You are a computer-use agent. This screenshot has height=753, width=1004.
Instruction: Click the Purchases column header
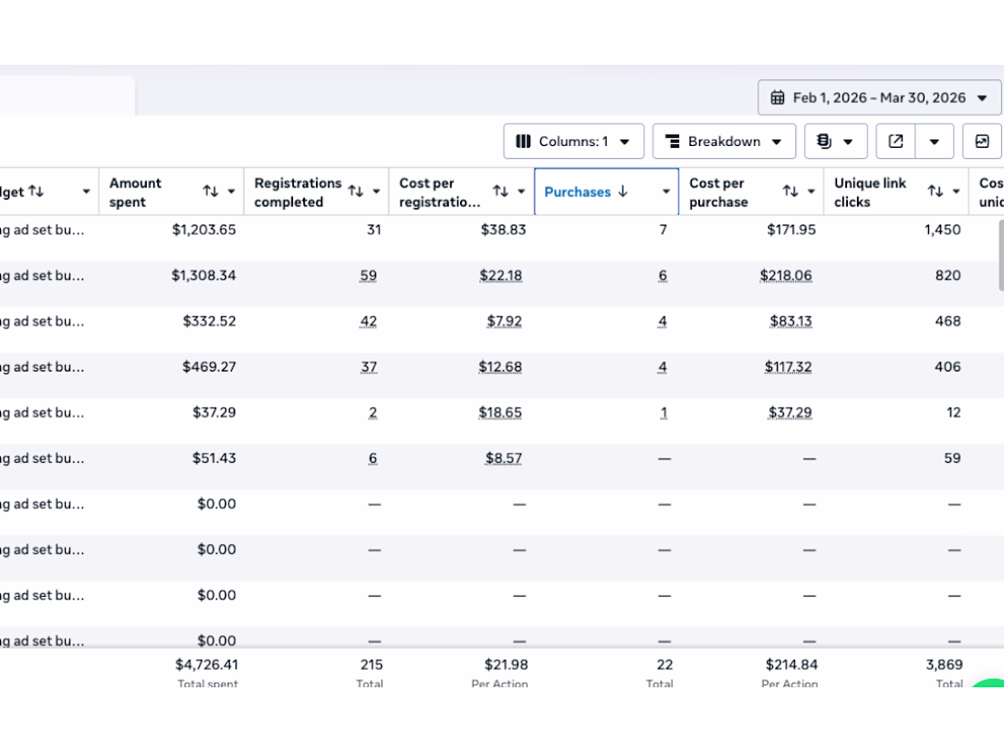tap(578, 192)
